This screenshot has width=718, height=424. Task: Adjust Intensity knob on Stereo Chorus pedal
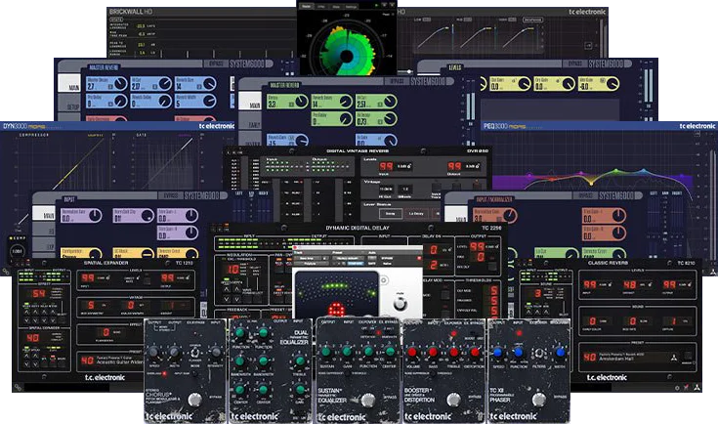click(216, 352)
